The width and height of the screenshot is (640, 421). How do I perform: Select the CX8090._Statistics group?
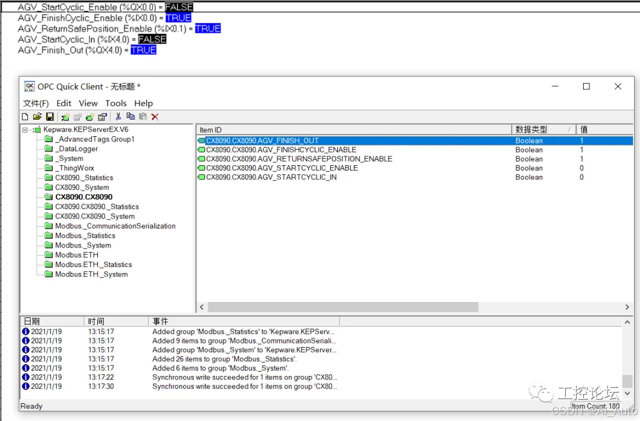(84, 178)
